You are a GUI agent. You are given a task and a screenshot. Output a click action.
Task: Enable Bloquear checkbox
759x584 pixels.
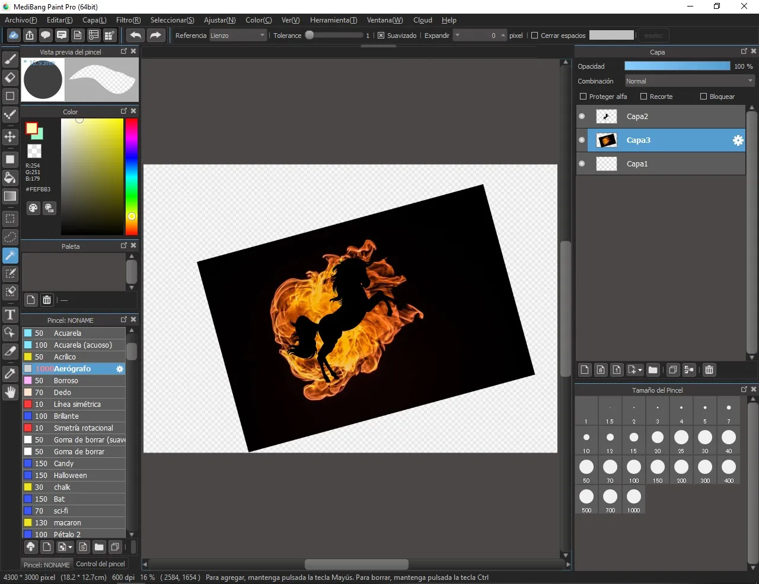pyautogui.click(x=704, y=97)
